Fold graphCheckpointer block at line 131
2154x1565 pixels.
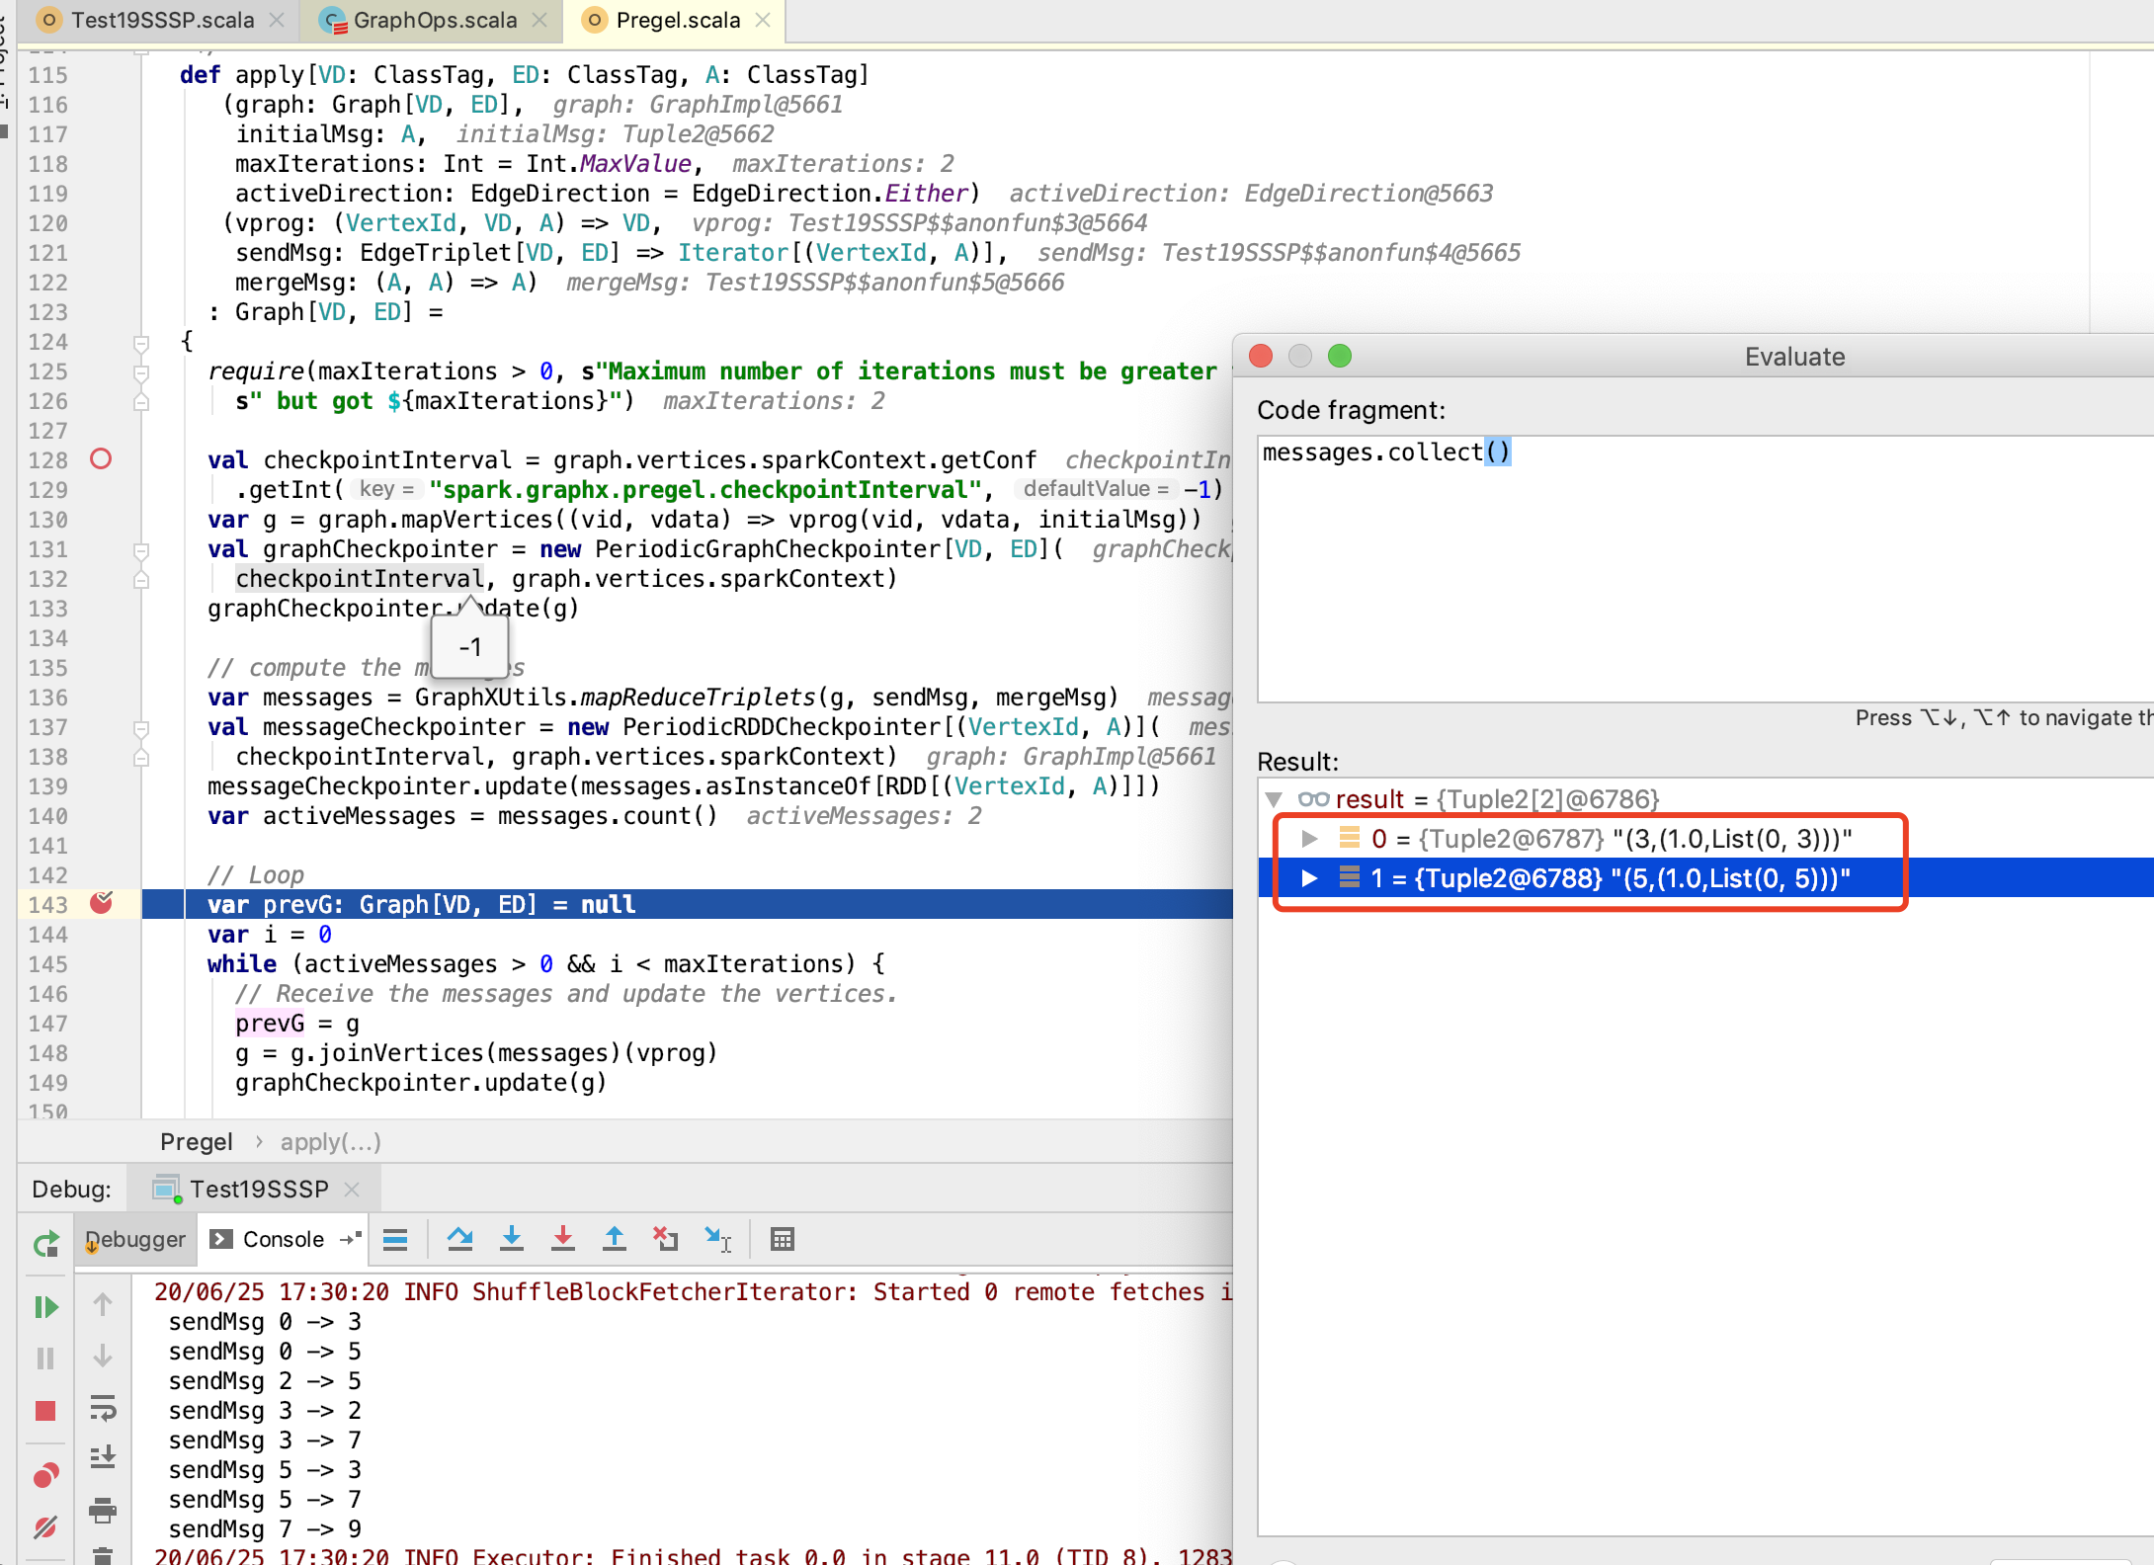141,550
